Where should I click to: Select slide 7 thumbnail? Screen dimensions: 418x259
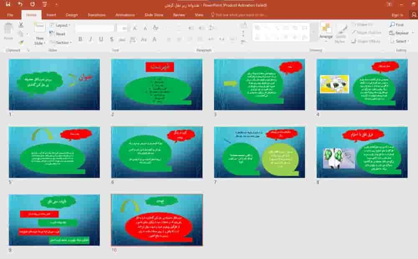(260, 152)
